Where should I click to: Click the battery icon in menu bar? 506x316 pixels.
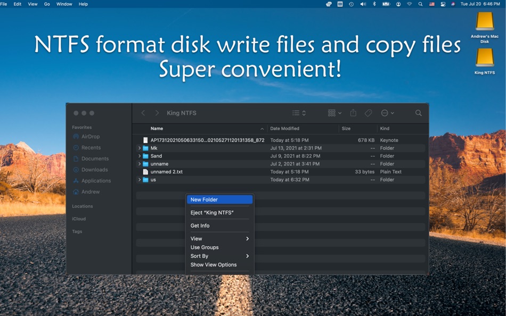tap(386, 4)
